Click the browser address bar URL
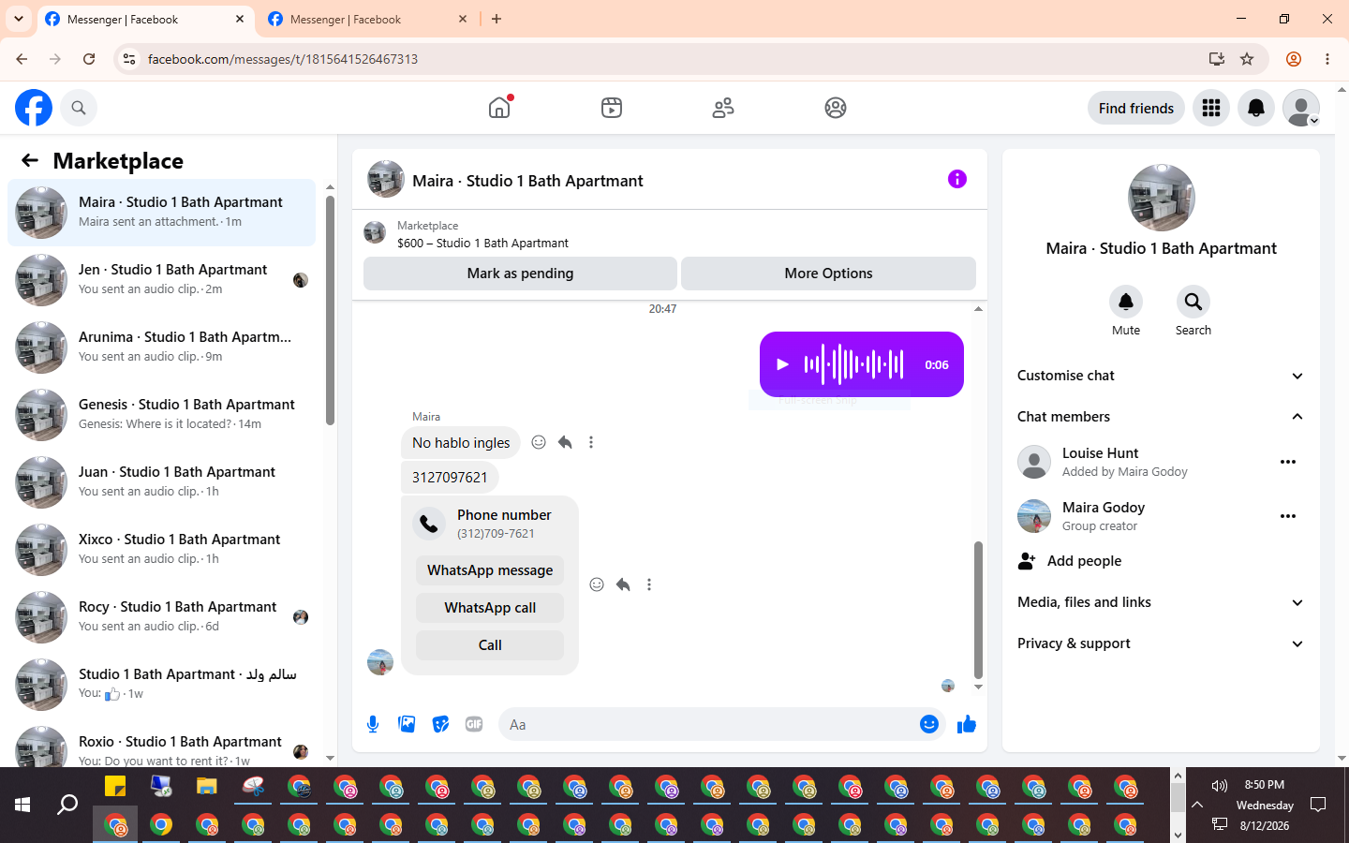The image size is (1349, 843). tap(283, 59)
